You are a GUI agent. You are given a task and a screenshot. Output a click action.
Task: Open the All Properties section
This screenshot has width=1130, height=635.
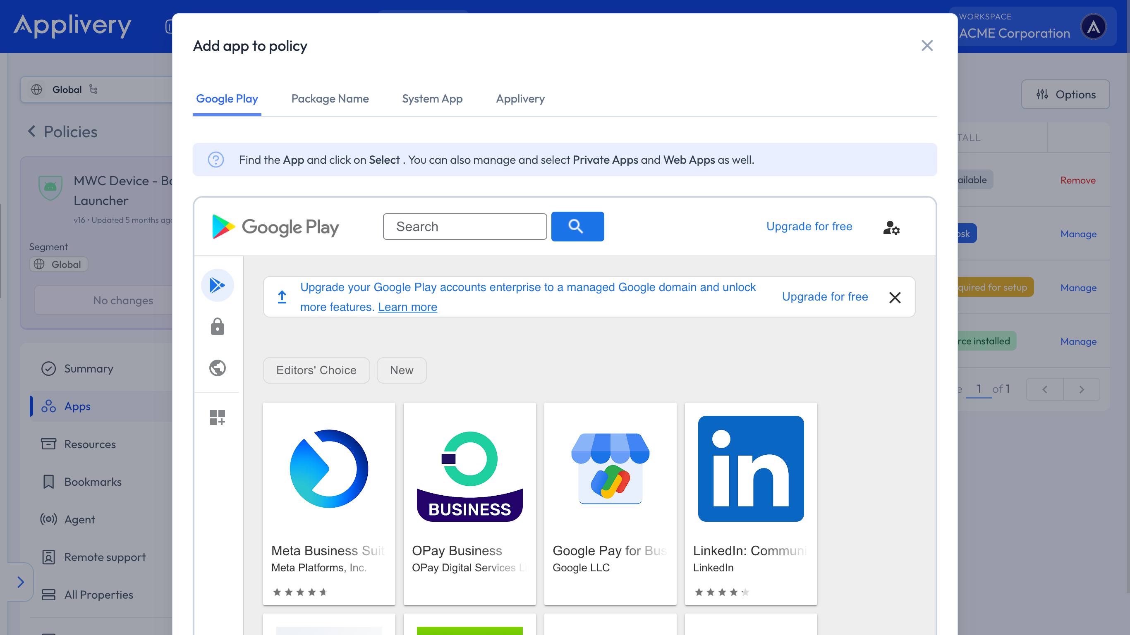click(99, 594)
